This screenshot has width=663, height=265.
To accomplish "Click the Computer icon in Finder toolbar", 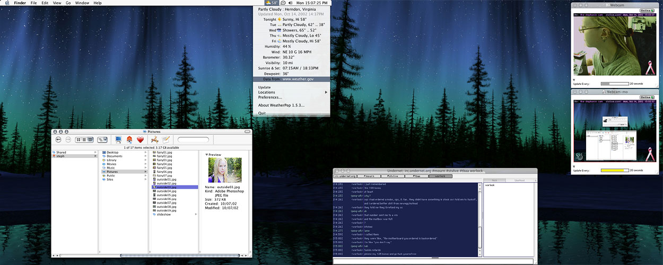I will [x=118, y=139].
